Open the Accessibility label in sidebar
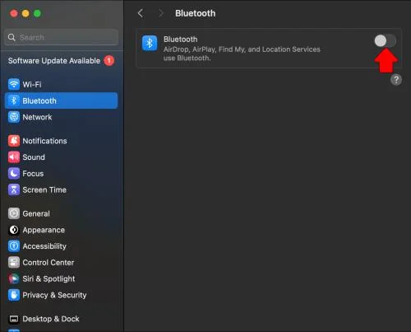411x332 pixels. click(x=44, y=246)
